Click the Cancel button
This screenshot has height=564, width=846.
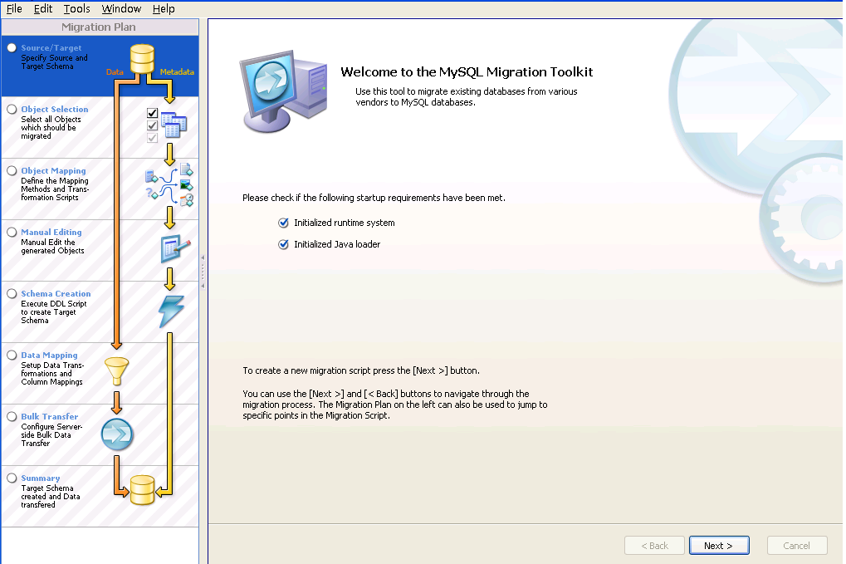[797, 545]
